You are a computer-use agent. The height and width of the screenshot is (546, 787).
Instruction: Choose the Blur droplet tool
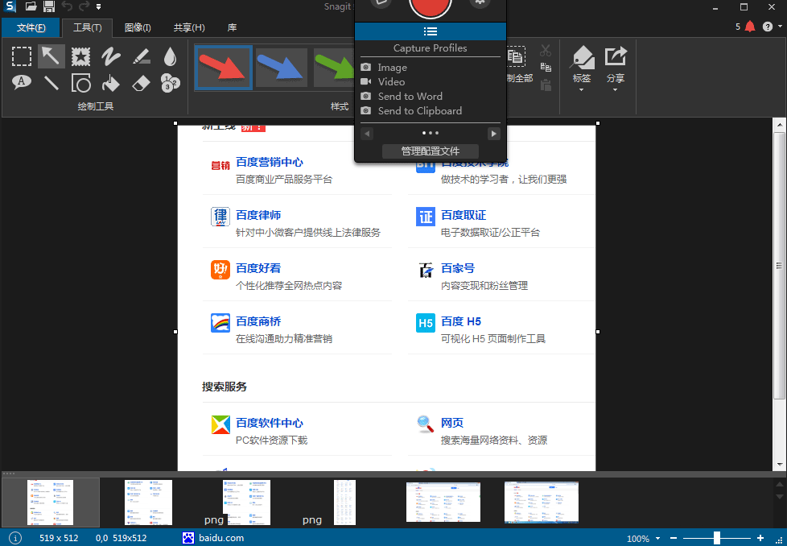coord(170,56)
